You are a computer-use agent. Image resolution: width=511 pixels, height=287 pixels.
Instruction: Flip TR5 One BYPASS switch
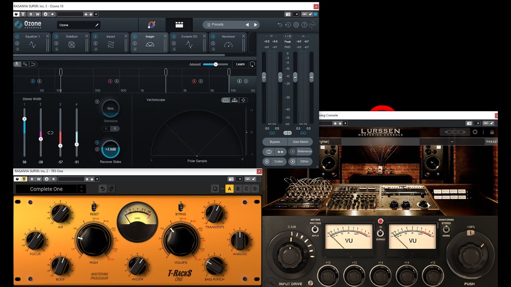[180, 206]
